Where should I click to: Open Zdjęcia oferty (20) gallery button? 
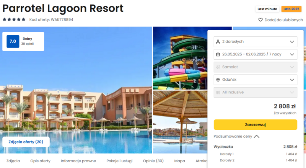(x=26, y=142)
